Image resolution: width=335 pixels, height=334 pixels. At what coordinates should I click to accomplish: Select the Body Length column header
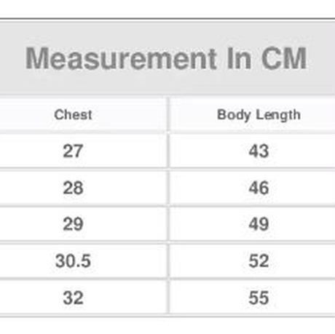pos(259,115)
